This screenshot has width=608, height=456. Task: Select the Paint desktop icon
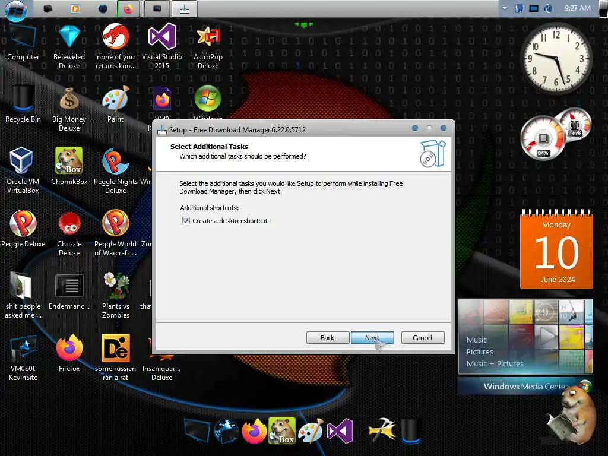(115, 104)
